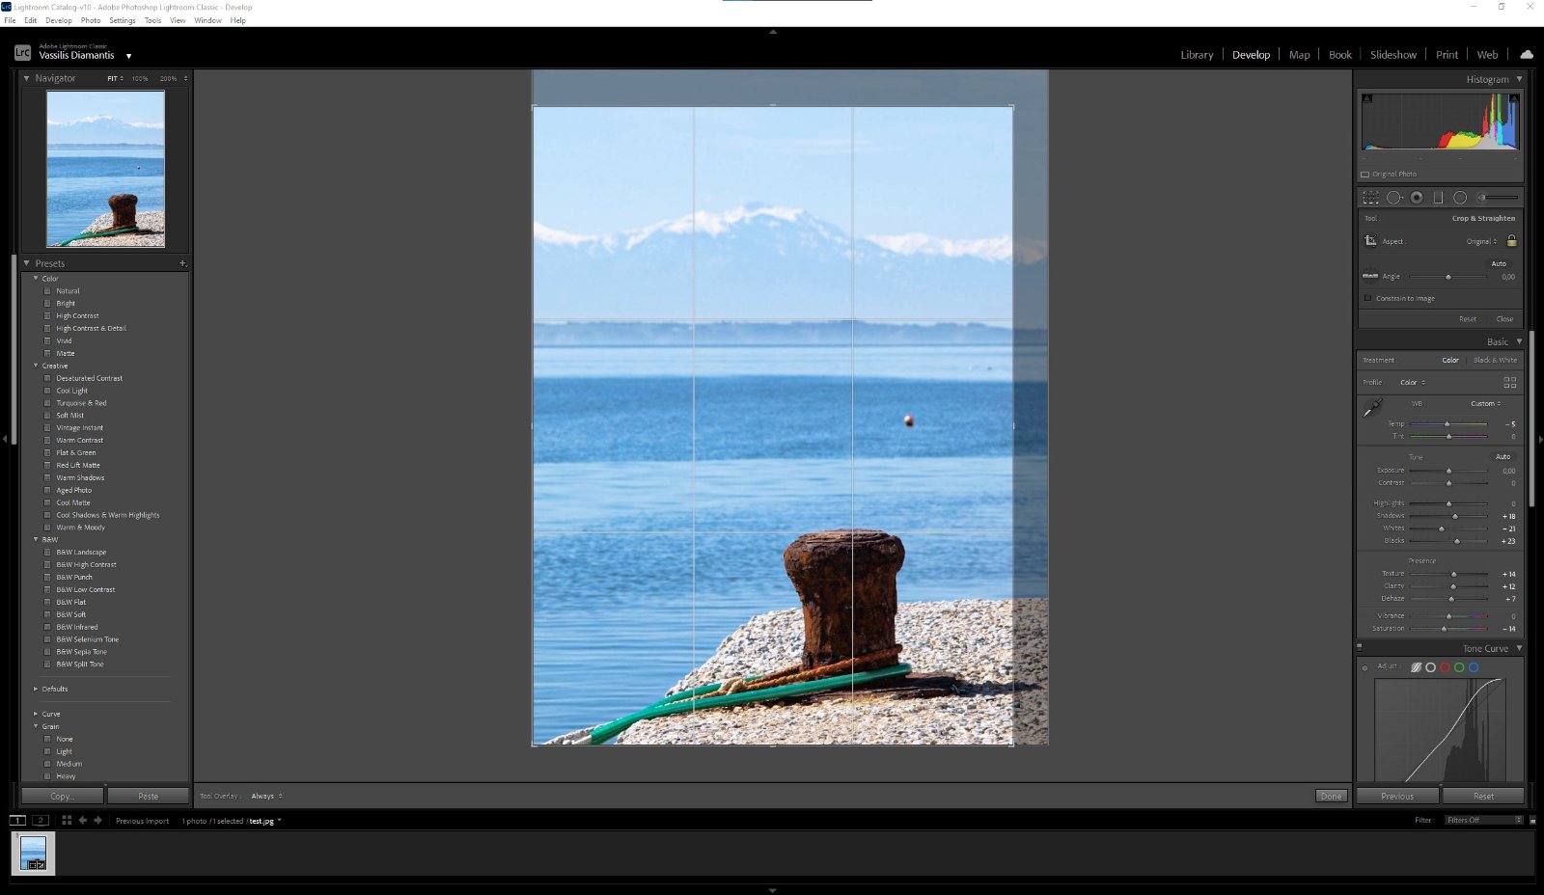Go forward with filmstrip right arrow
This screenshot has width=1544, height=895.
click(97, 821)
